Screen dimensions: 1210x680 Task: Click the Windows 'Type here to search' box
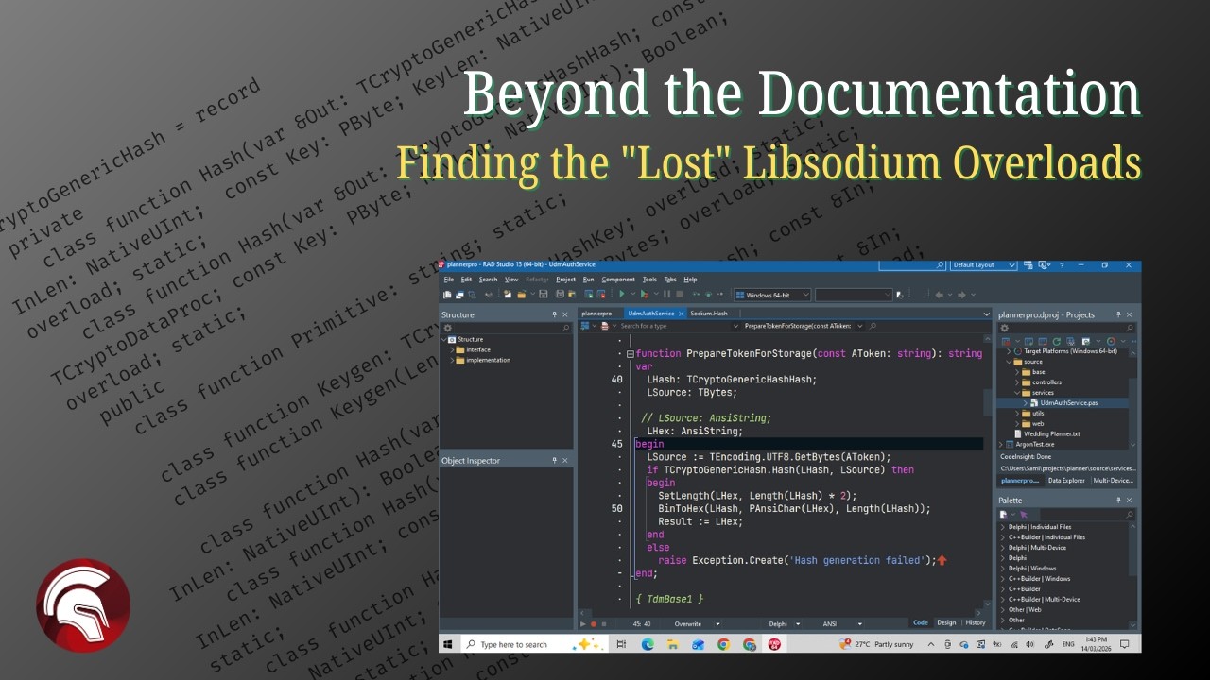point(534,644)
